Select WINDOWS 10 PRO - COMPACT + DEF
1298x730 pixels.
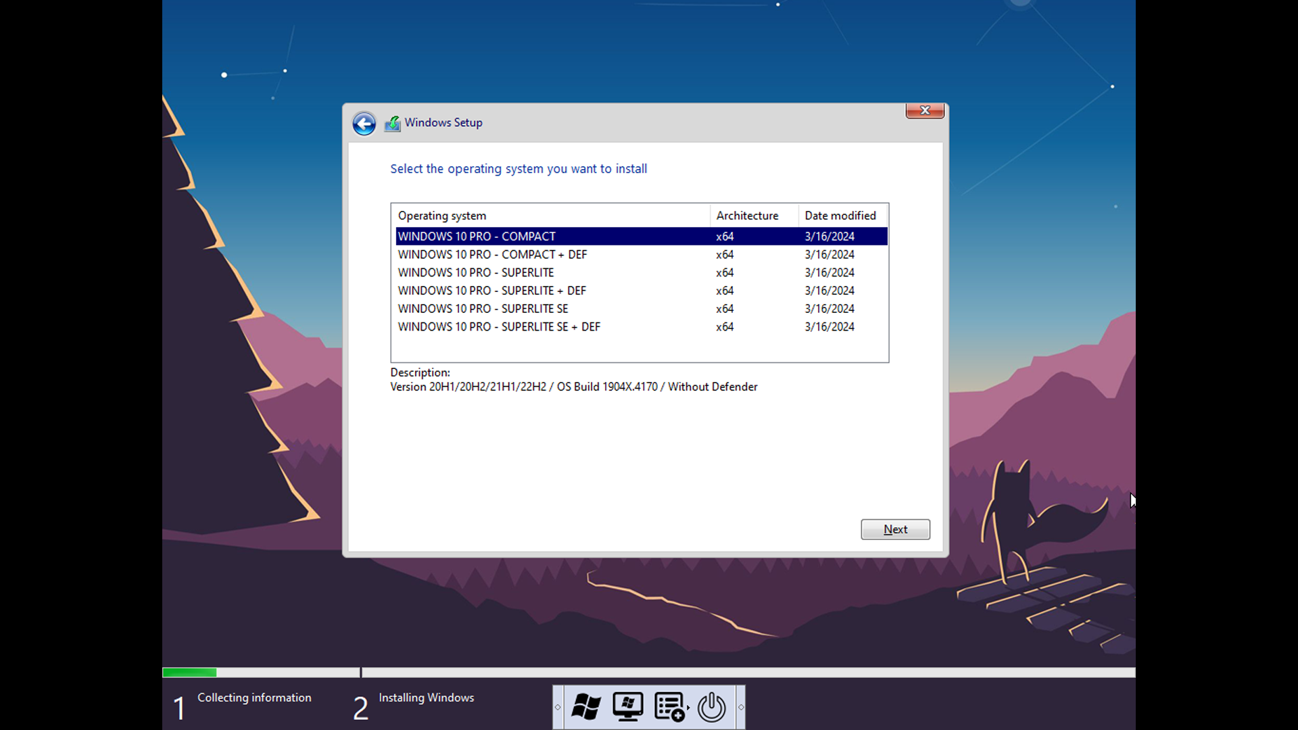[x=641, y=255]
